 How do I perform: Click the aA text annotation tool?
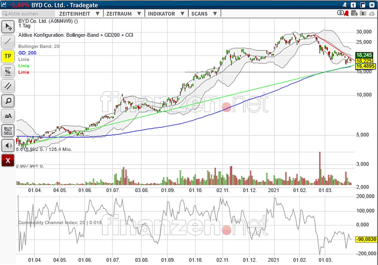pos(8,116)
